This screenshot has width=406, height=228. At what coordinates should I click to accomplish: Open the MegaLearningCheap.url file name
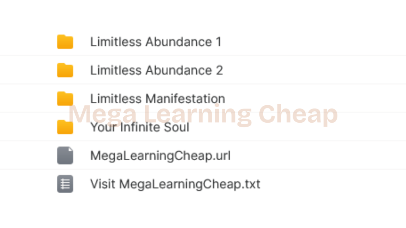click(x=160, y=156)
